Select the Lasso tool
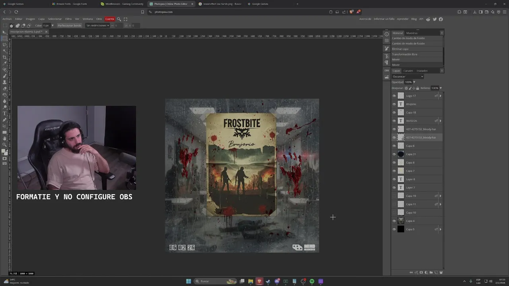Viewport: 509px width, 286px height. point(5,44)
